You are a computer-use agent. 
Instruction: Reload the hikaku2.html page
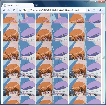pos(14,10)
